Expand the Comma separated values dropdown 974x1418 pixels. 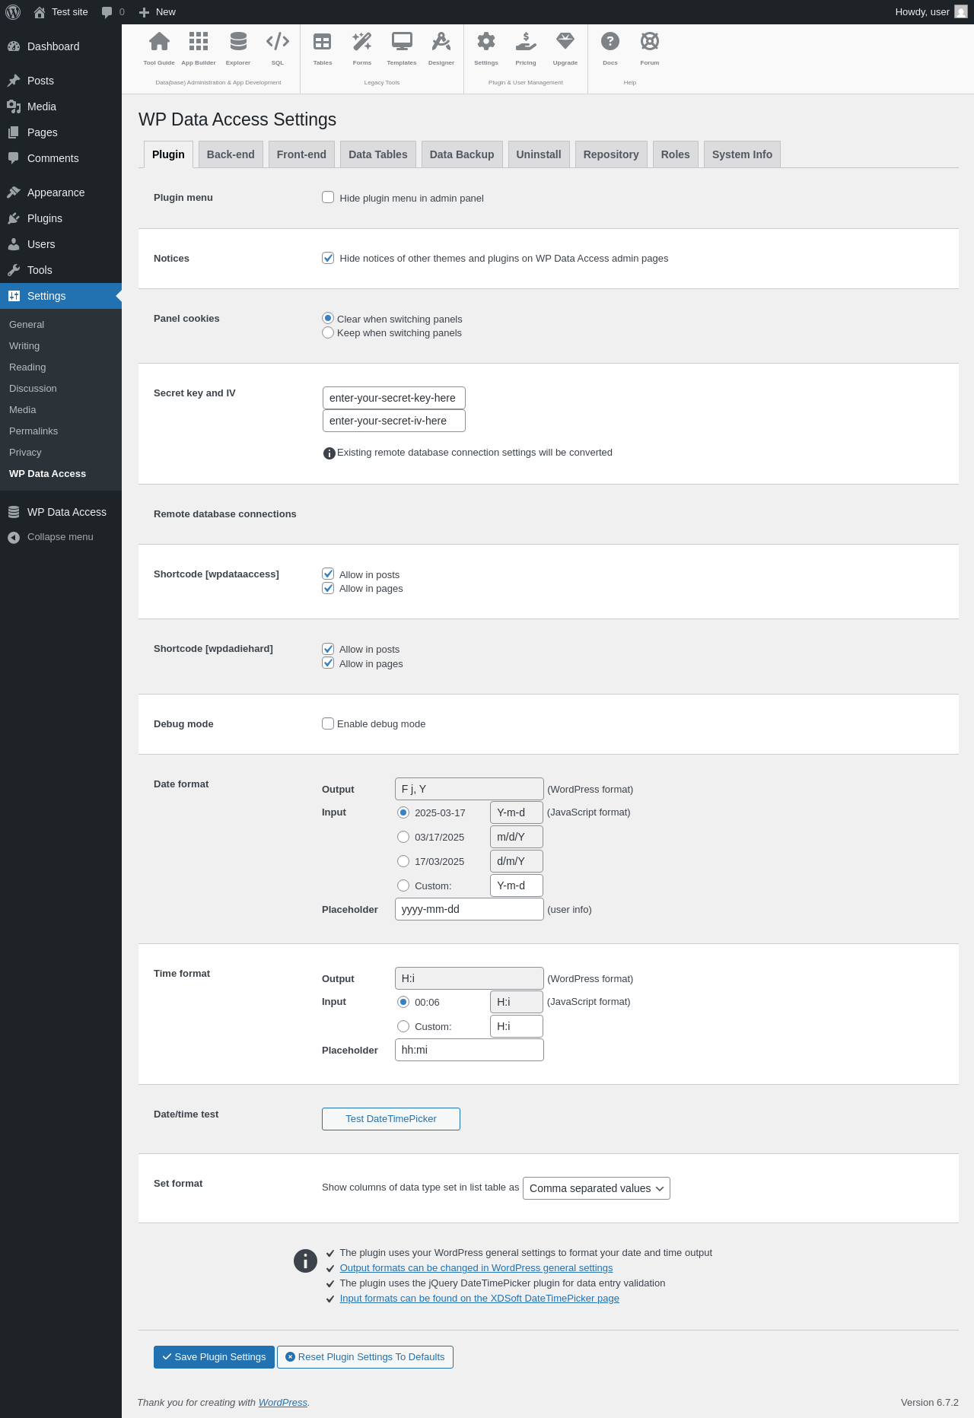coord(596,1188)
